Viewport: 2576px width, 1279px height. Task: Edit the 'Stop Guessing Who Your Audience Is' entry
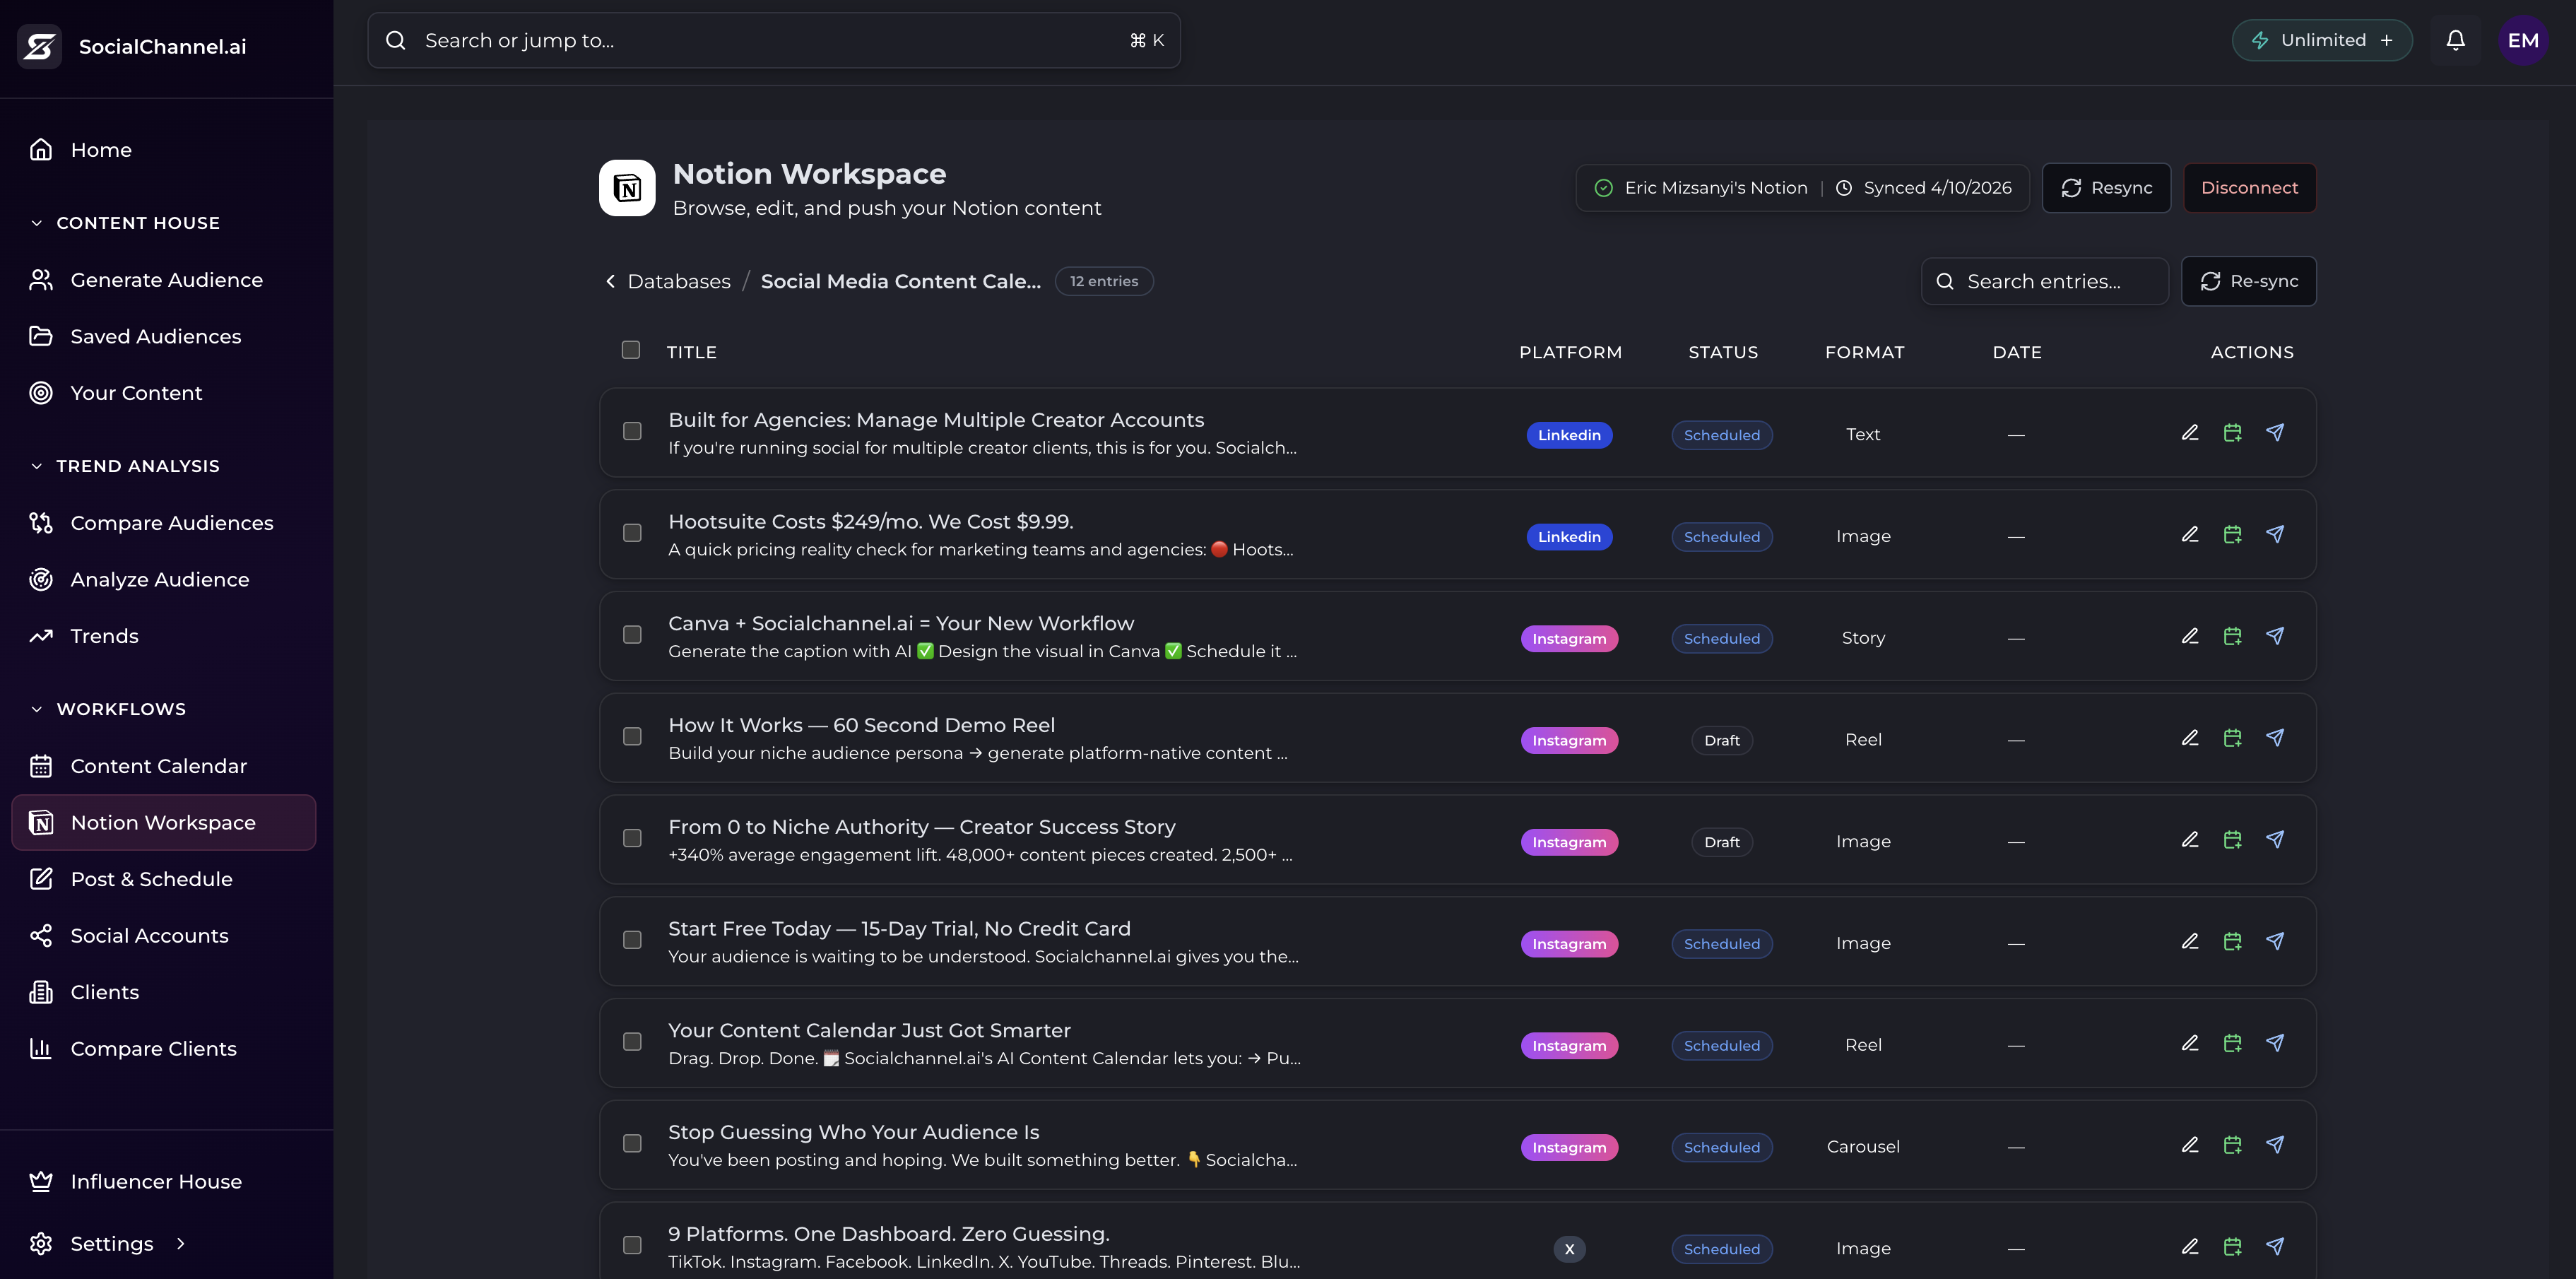[x=2190, y=1146]
